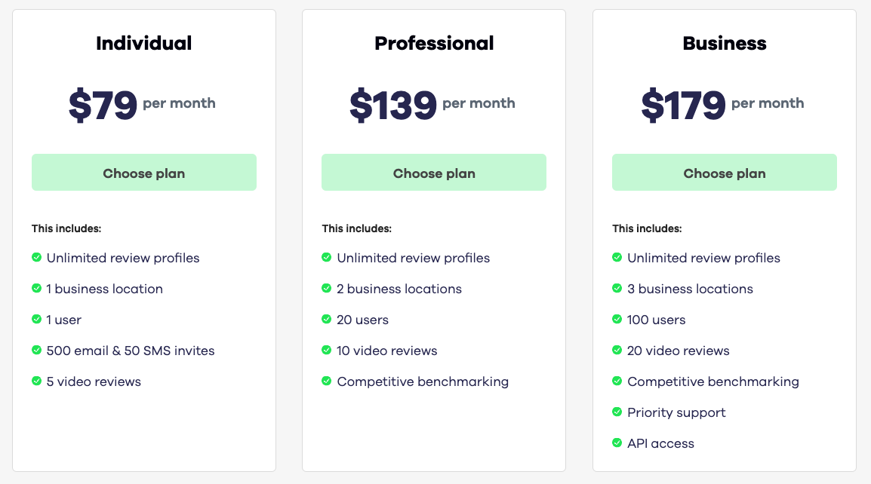Click the check icon next to 500 email & 50 SMS invites
Image resolution: width=871 pixels, height=484 pixels.
36,351
